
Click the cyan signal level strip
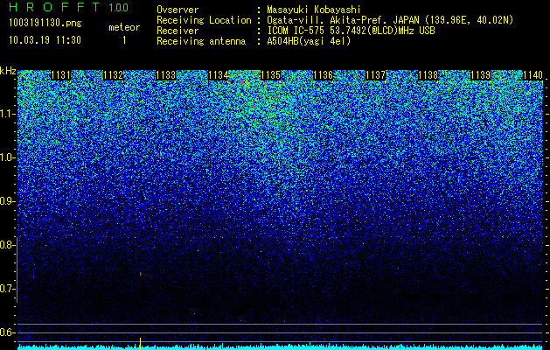click(x=281, y=347)
